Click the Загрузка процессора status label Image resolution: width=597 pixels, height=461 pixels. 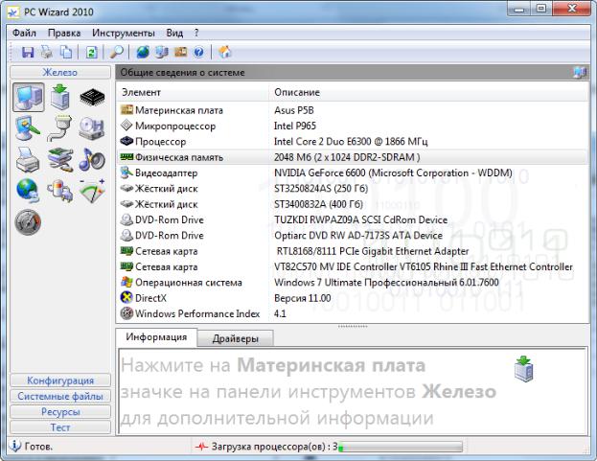click(x=274, y=447)
